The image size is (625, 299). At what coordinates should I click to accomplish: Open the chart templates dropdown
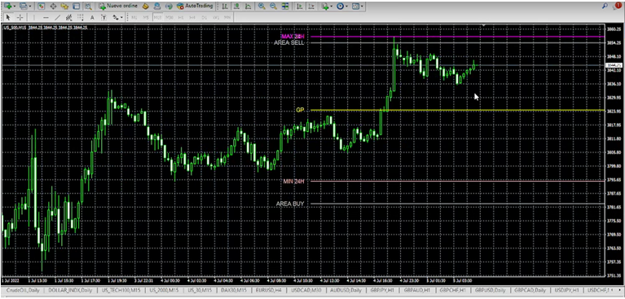[x=357, y=7]
